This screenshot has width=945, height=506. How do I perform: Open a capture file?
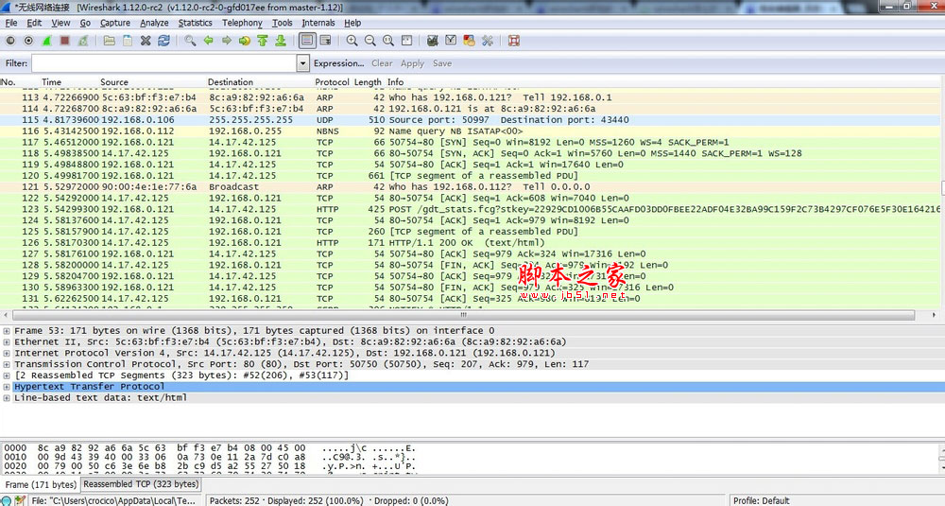pos(109,41)
